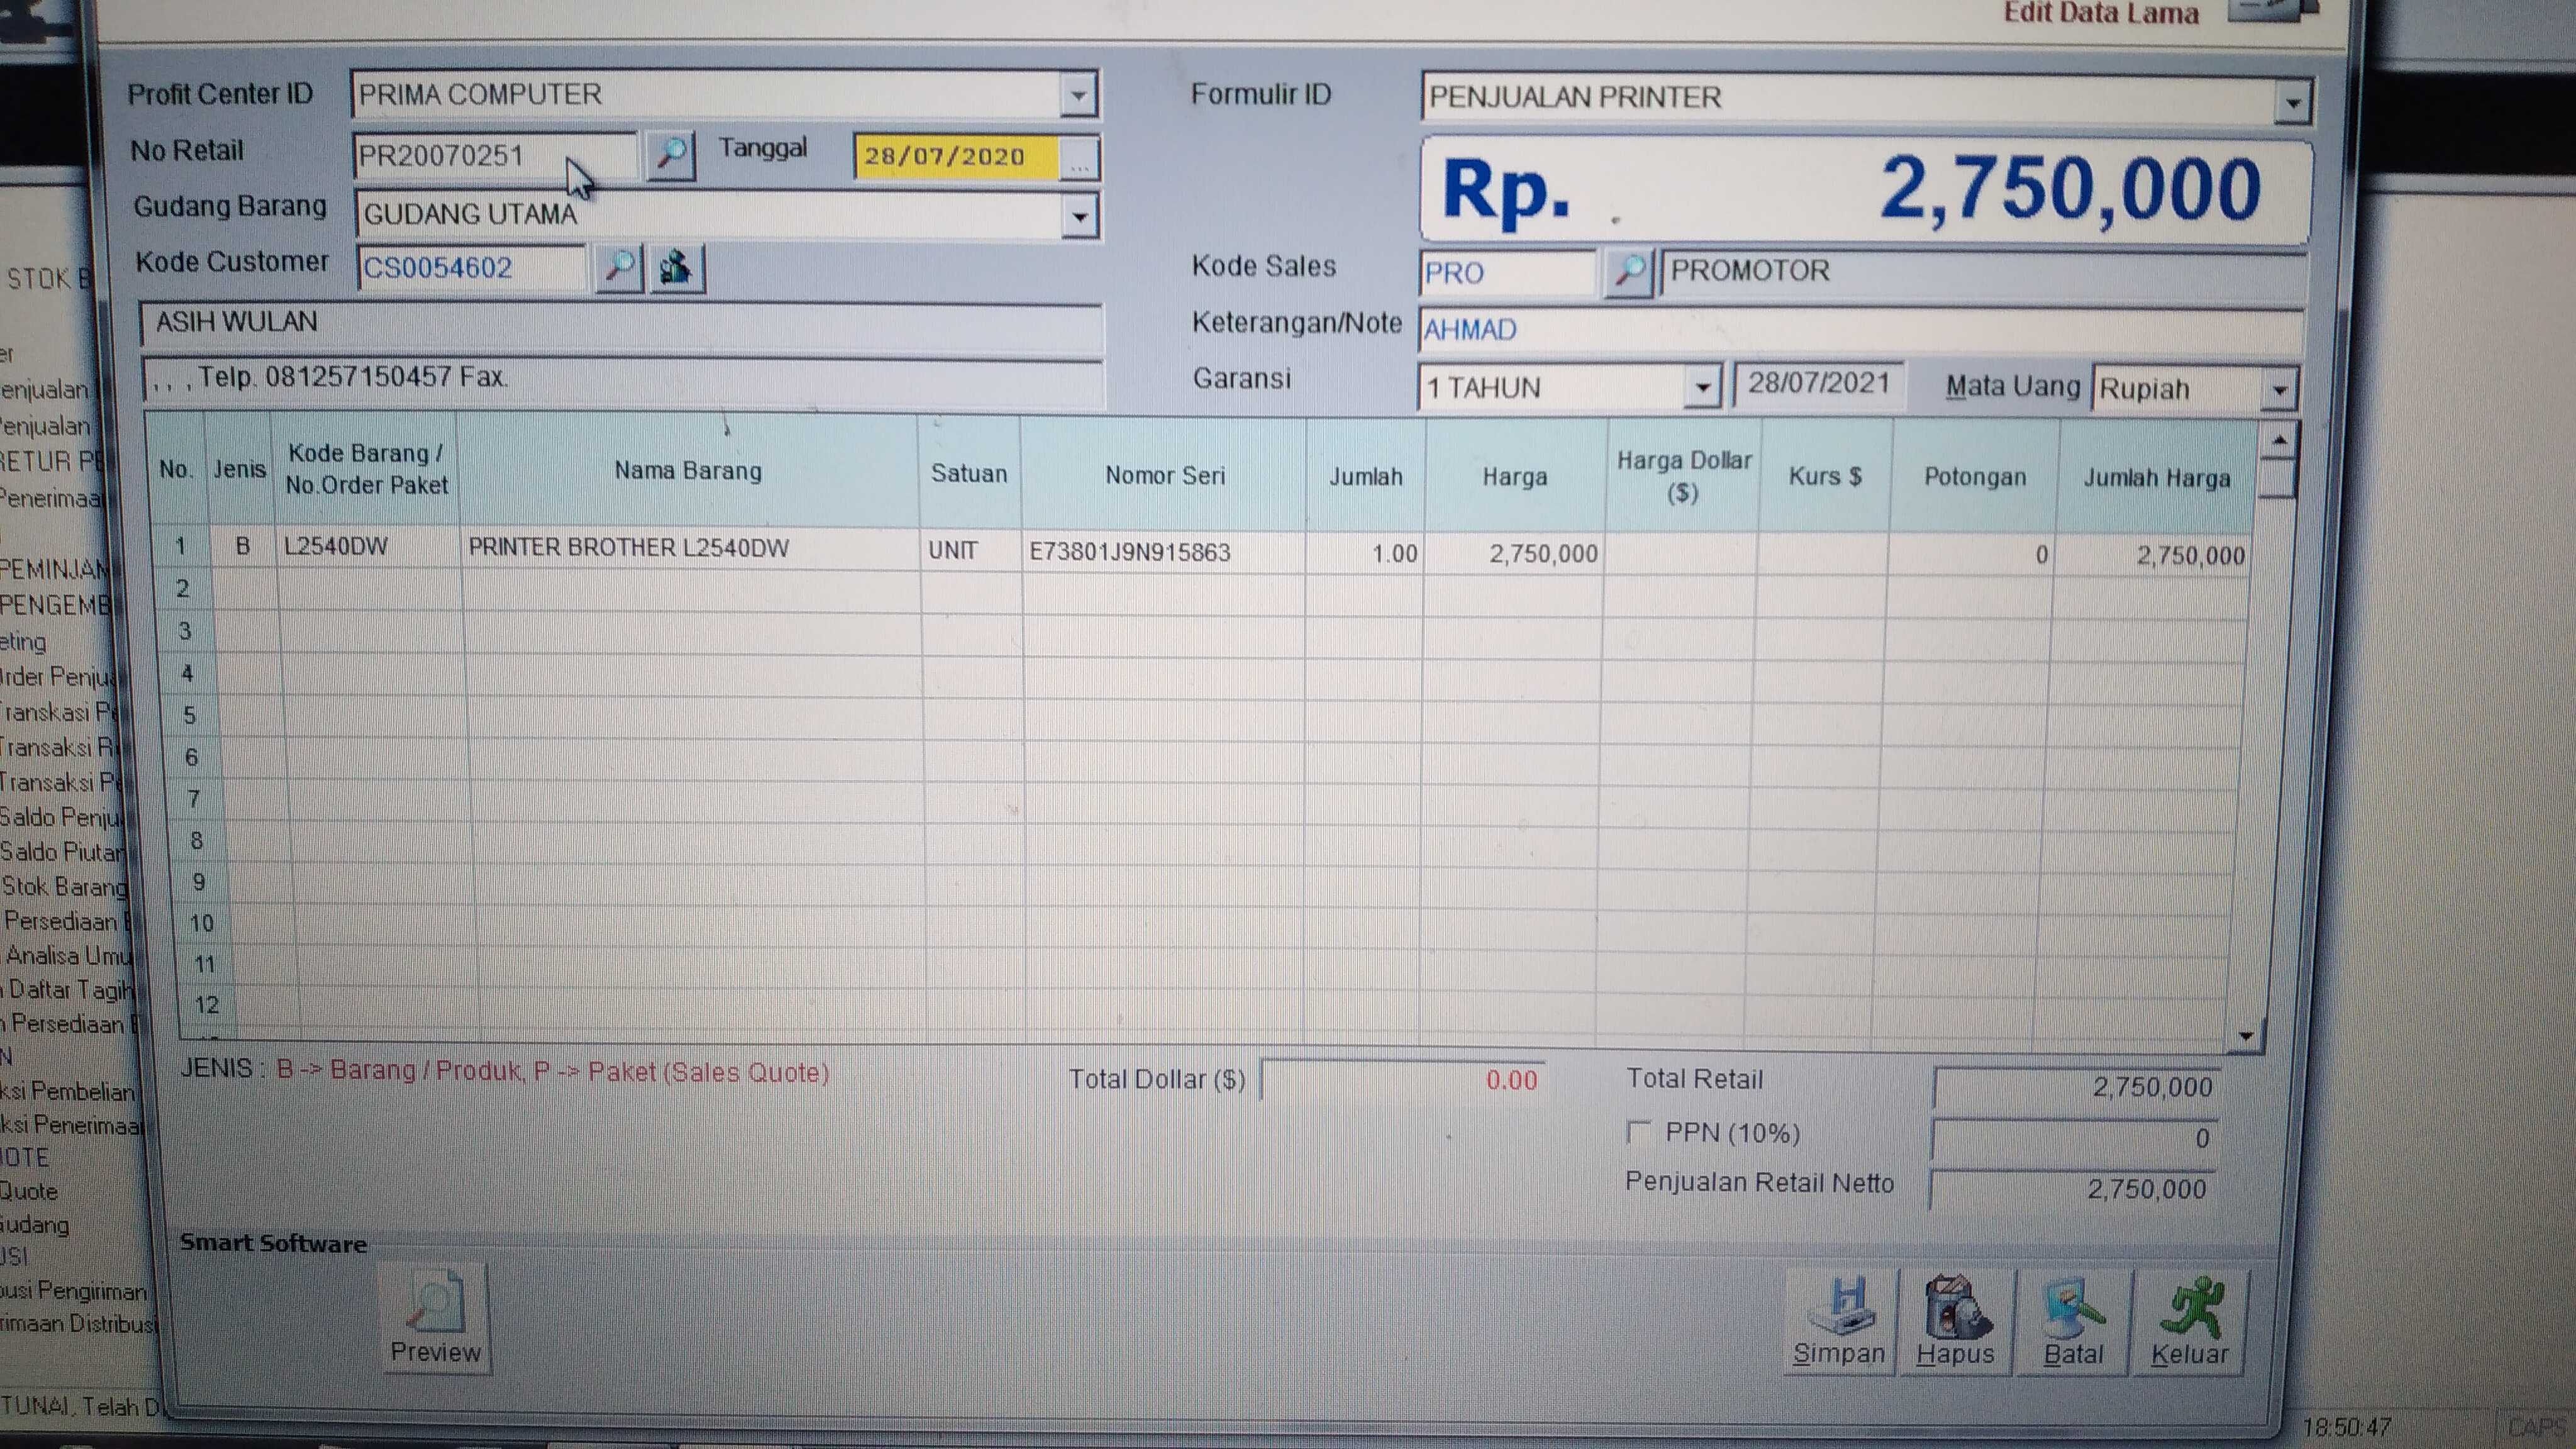The width and height of the screenshot is (2576, 1449).
Task: Expand the Mata Uang Rupiah dropdown
Action: [2279, 390]
